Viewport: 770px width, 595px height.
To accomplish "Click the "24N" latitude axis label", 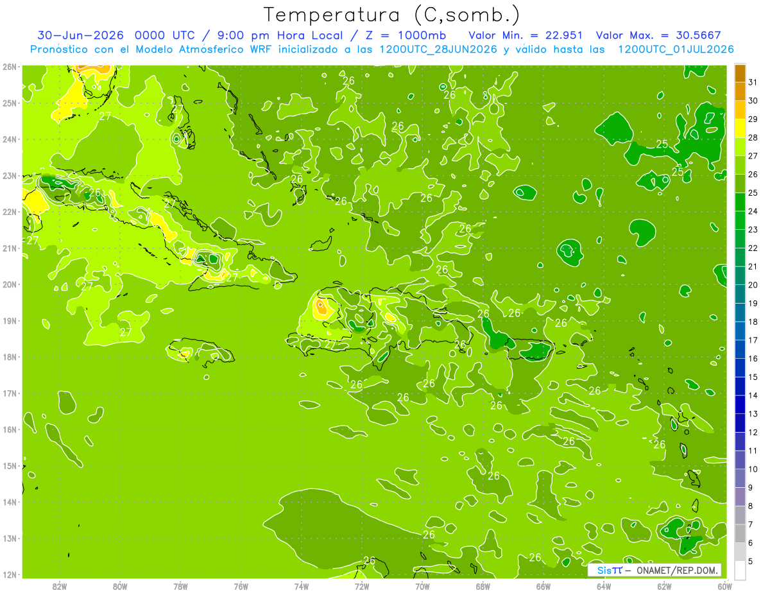I will click(10, 139).
